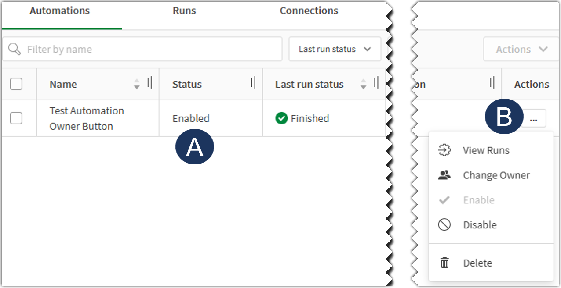Click the grayed-out Enable checkmark icon

click(444, 199)
